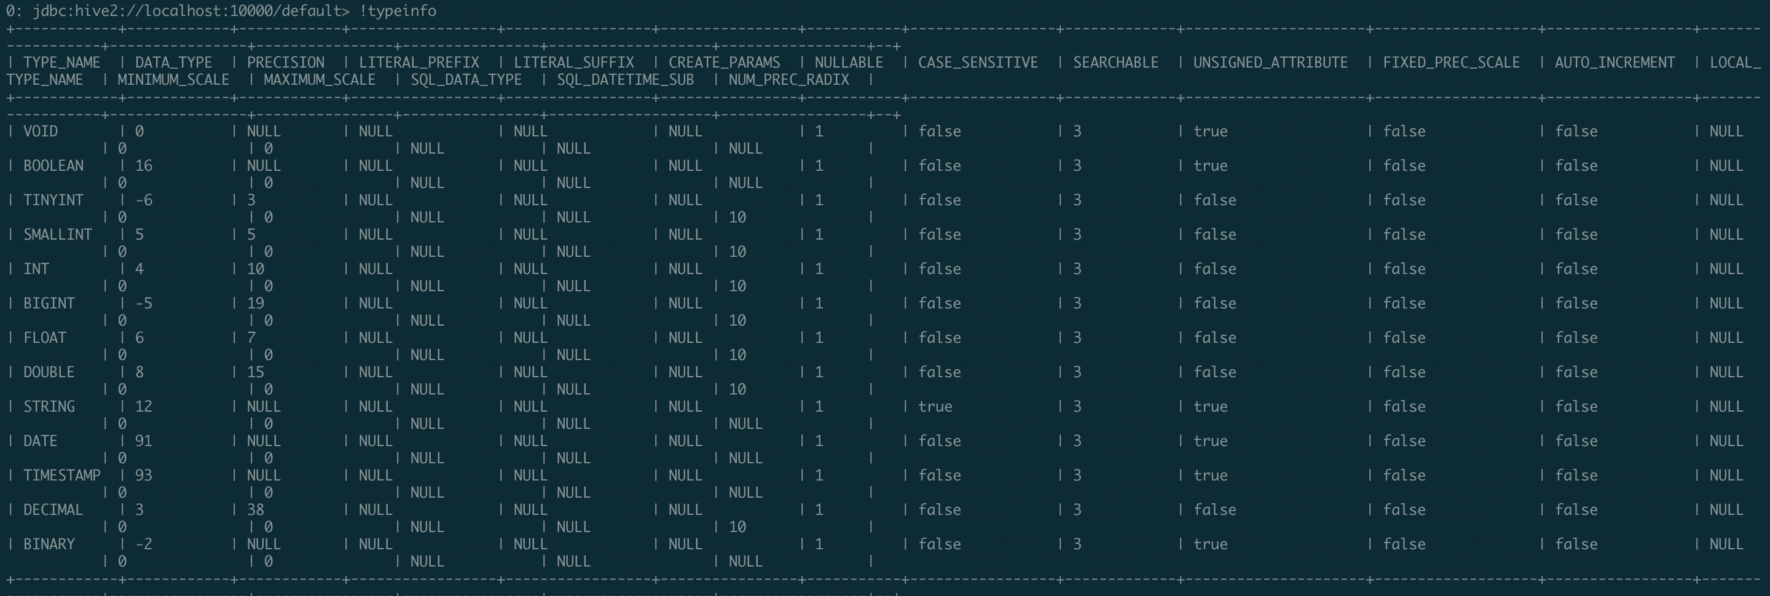Click the SQL_DATETIME_SUB column header

(625, 80)
